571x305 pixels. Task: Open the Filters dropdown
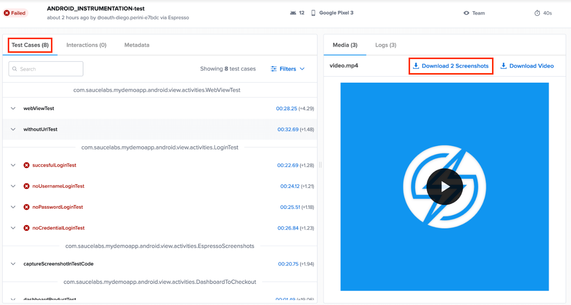click(288, 69)
